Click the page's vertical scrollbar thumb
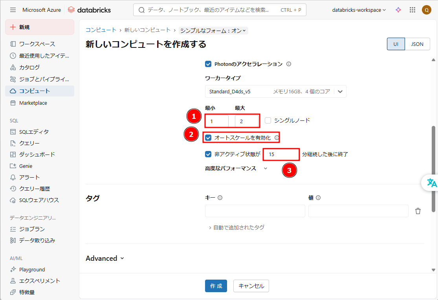 [x=433, y=169]
